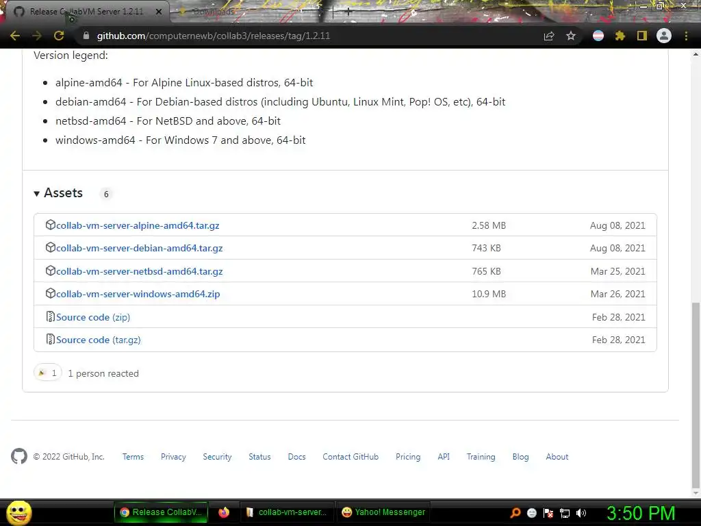Open the Terms footer link

[x=133, y=456]
